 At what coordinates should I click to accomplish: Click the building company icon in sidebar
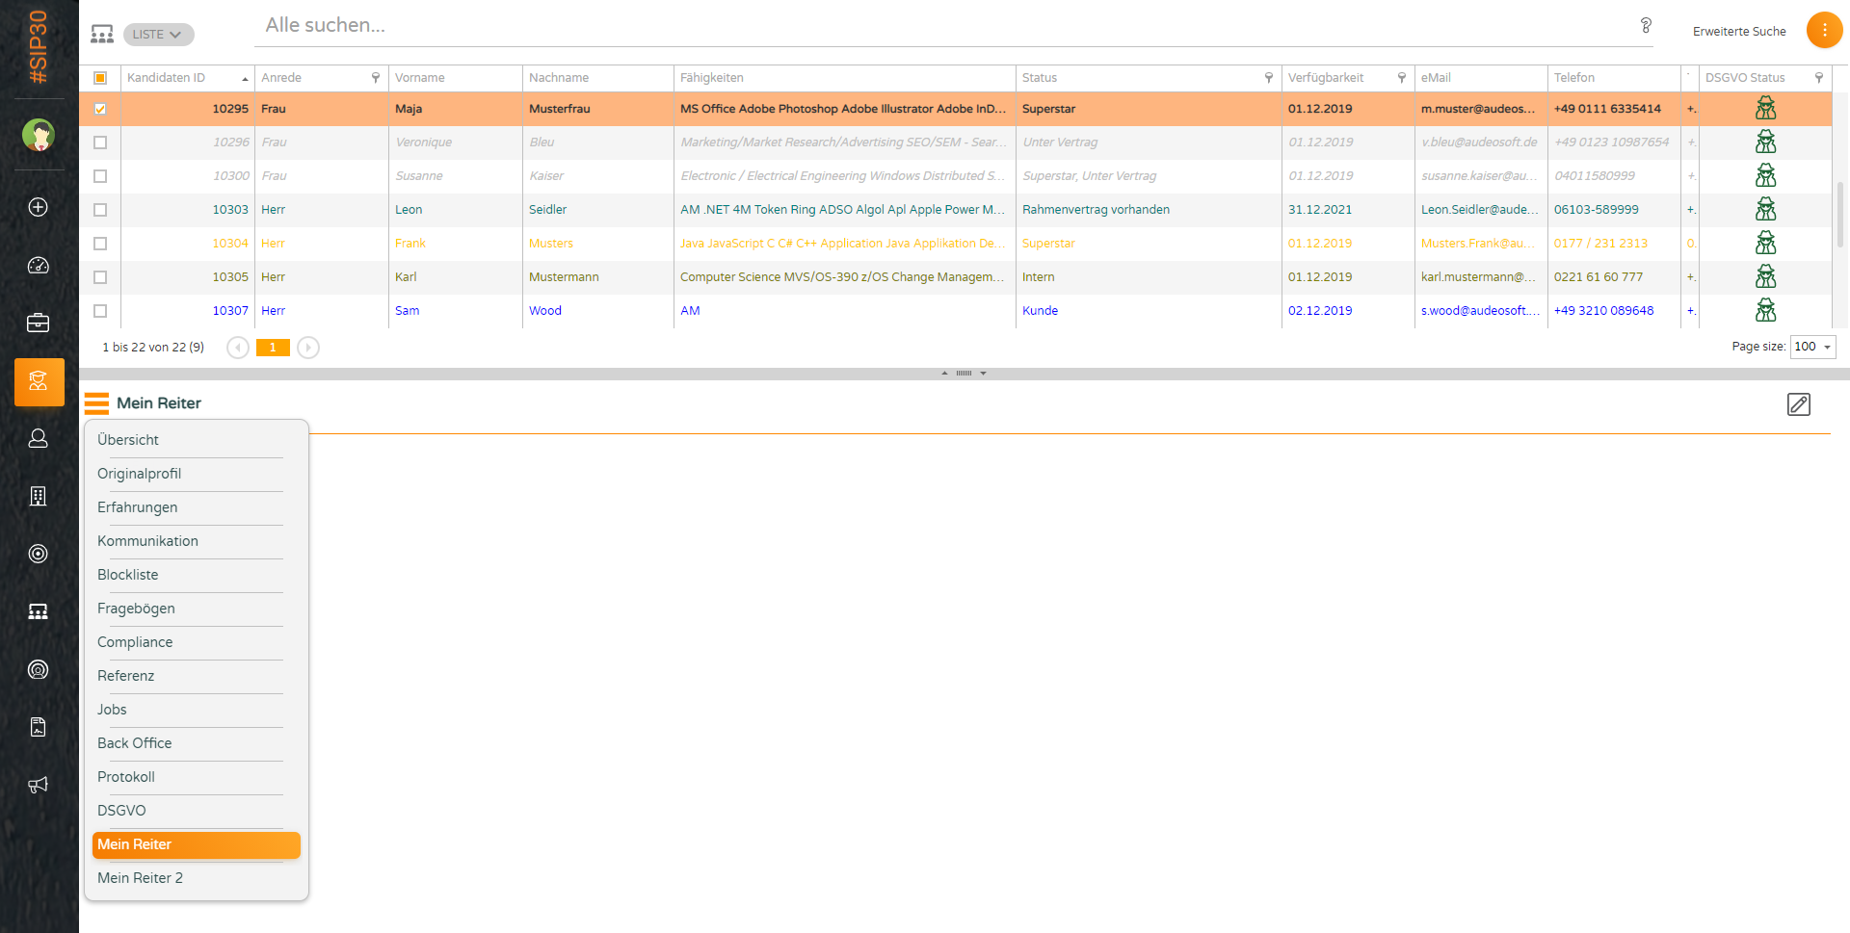click(x=39, y=496)
